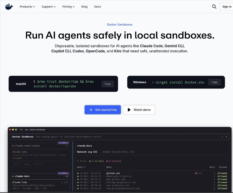Open the Docs page
This screenshot has width=233, height=193.
[98, 7]
